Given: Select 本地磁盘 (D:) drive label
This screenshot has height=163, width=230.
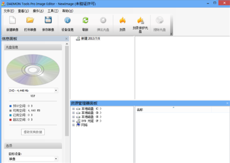Looking at the screenshot, I should tap(91, 113).
